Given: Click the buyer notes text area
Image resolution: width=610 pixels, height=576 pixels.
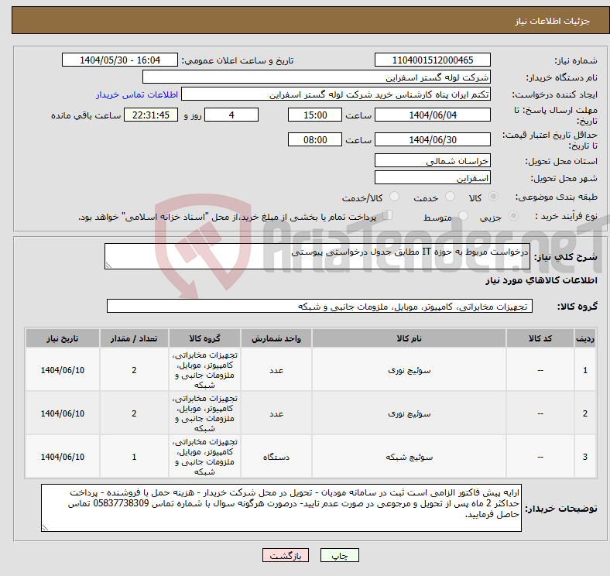Looking at the screenshot, I should (281, 508).
